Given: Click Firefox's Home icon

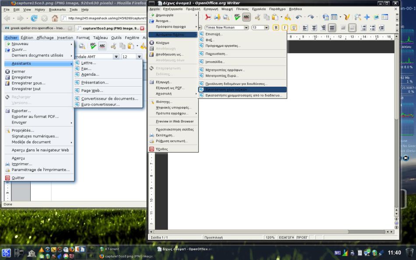Looking at the screenshot, I should pos(55,18).
